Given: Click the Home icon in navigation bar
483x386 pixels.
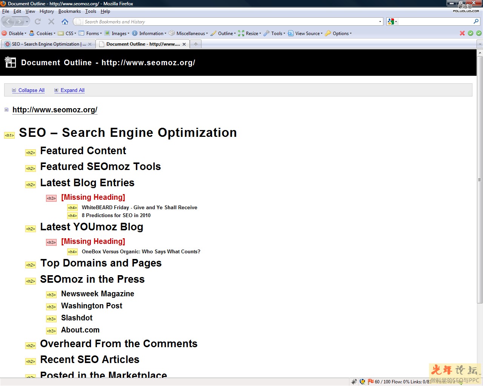Looking at the screenshot, I should pos(65,22).
